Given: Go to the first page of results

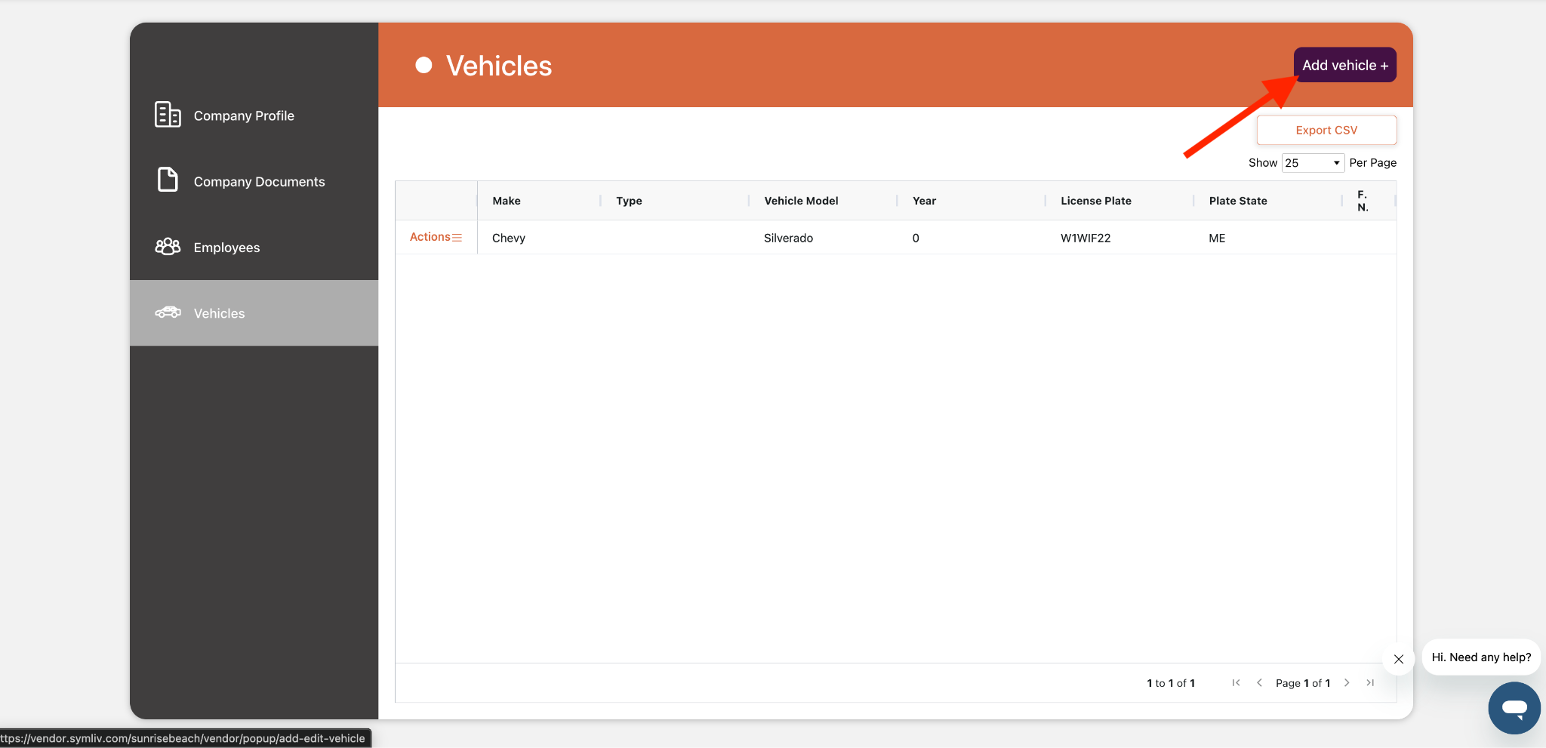Looking at the screenshot, I should point(1236,683).
